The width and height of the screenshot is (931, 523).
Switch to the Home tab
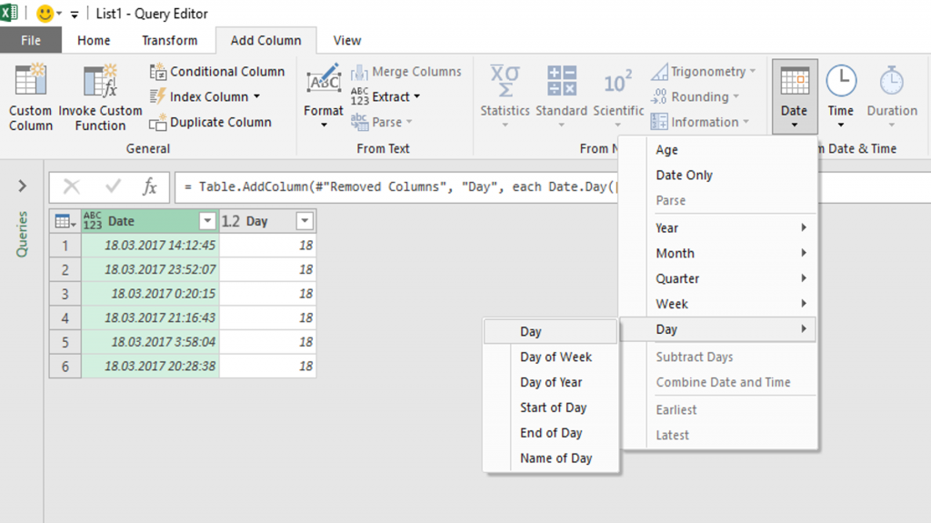[x=94, y=40]
